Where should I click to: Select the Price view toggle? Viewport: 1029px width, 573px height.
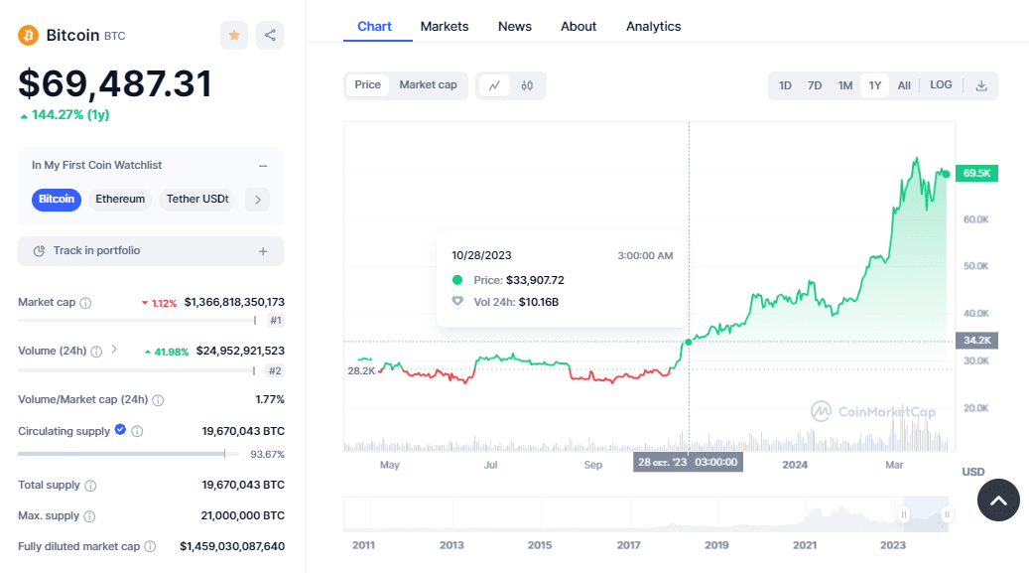point(367,84)
